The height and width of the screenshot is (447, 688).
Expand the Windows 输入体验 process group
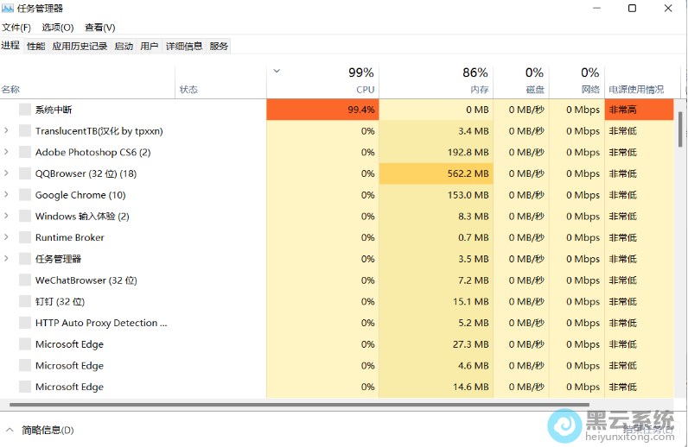(x=7, y=217)
